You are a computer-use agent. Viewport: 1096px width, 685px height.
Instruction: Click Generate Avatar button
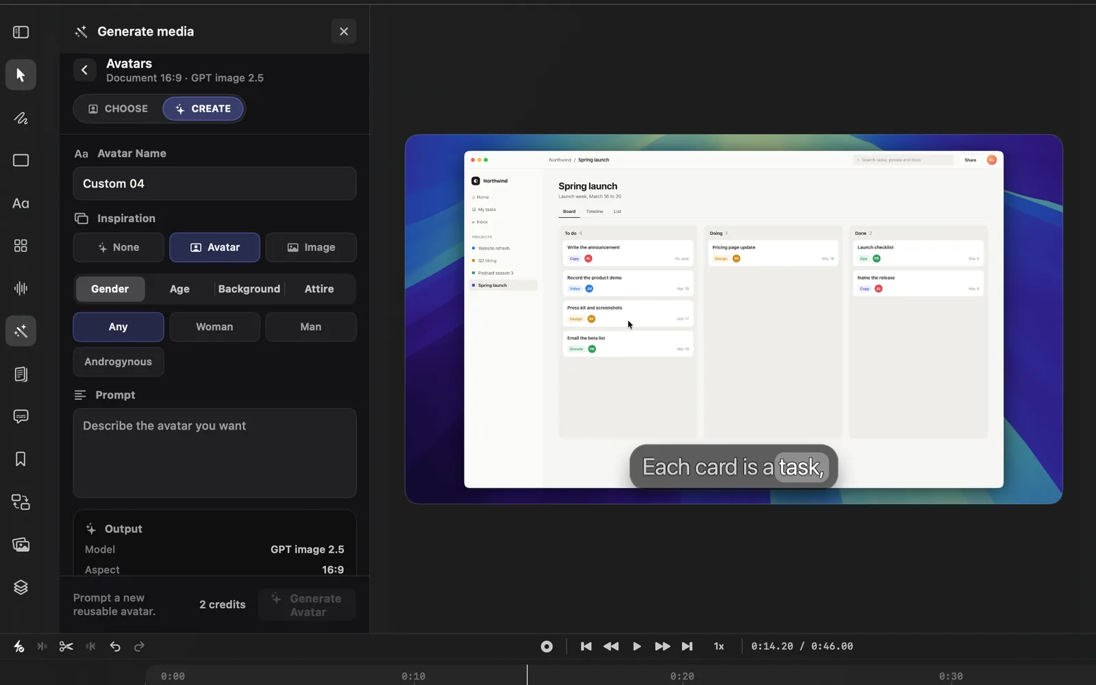pyautogui.click(x=308, y=605)
